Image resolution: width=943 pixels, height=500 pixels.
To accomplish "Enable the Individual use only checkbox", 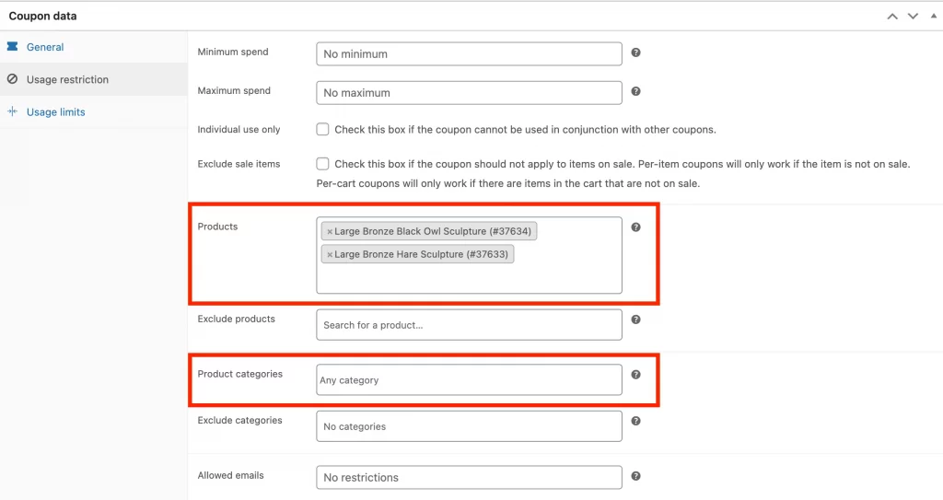I will pos(323,130).
